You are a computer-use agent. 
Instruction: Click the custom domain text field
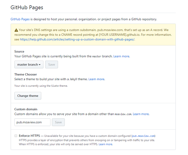(32, 122)
